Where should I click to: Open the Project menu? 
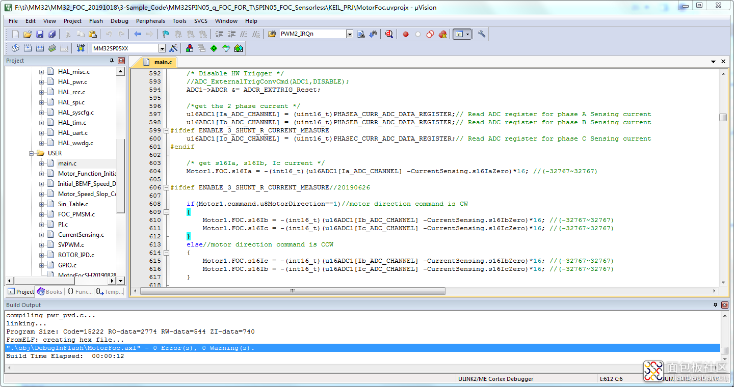(72, 21)
